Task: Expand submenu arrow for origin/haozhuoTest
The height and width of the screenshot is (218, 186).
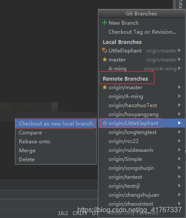Action: click(180, 105)
